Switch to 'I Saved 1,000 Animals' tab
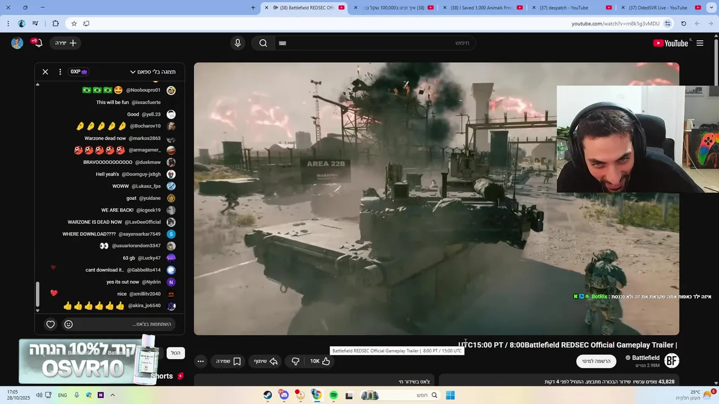The image size is (719, 404). 483,8
